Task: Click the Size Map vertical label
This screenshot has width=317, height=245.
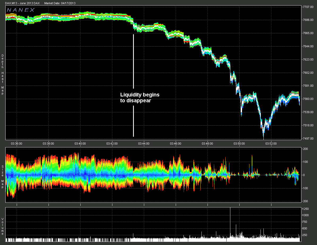Action: pyautogui.click(x=3, y=177)
